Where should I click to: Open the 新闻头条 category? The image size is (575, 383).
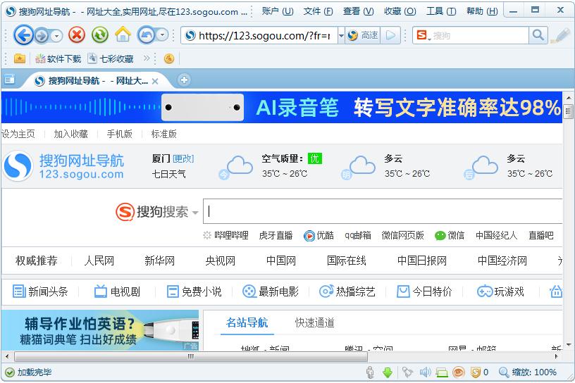tap(40, 291)
